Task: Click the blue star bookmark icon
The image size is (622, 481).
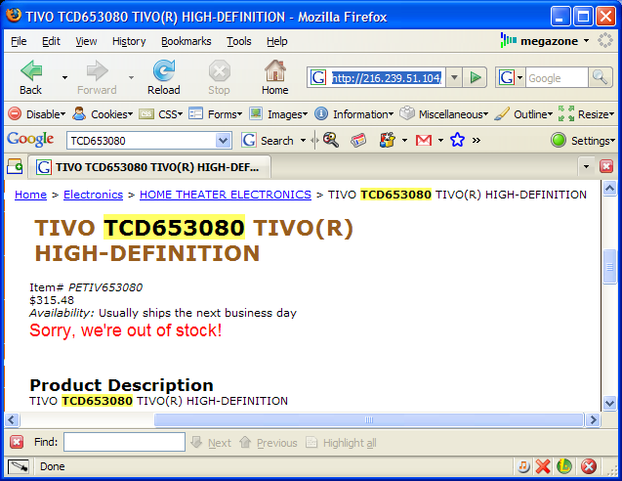Action: [x=456, y=140]
